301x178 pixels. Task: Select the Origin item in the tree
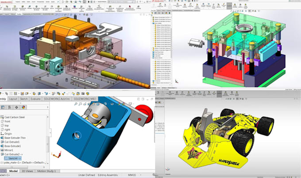pyautogui.click(x=8, y=133)
